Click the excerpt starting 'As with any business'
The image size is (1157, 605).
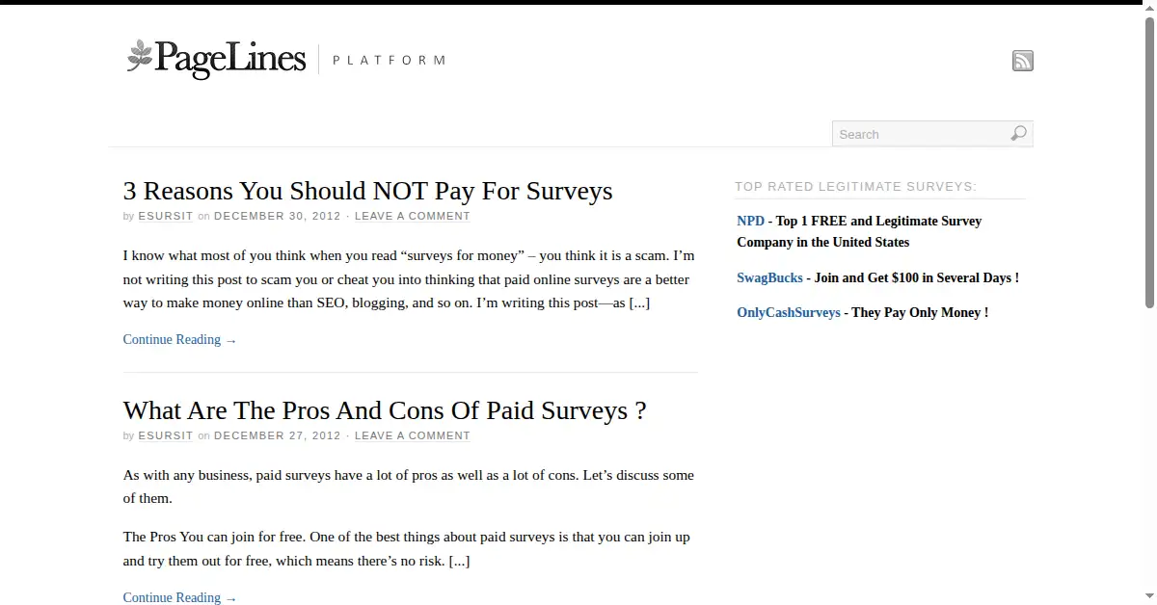click(x=409, y=487)
